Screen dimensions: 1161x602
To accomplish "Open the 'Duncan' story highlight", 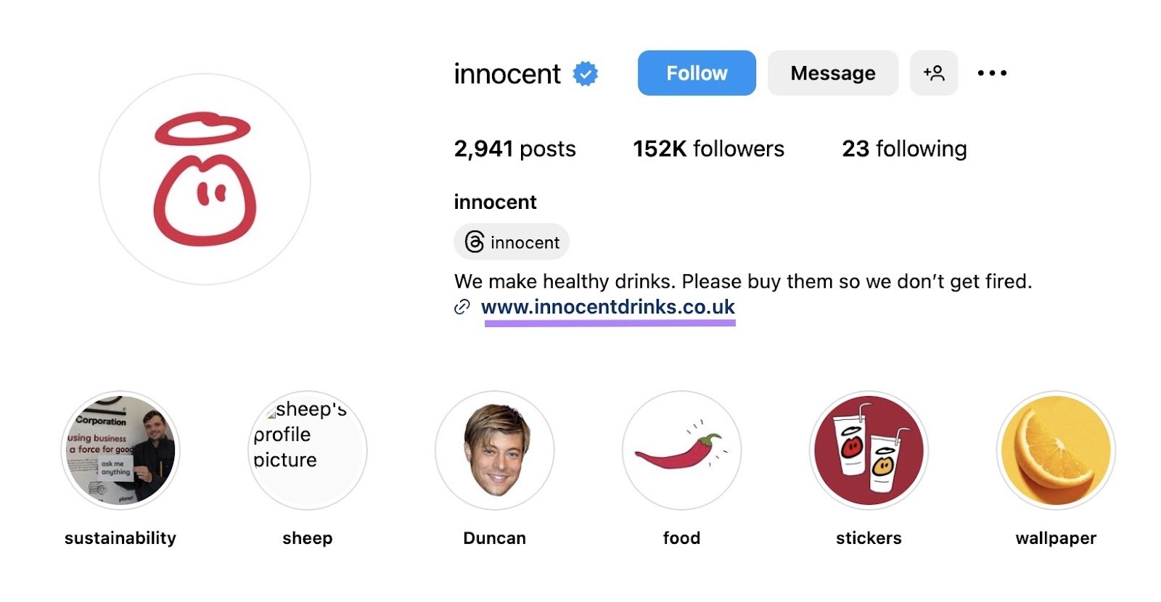I will 494,450.
